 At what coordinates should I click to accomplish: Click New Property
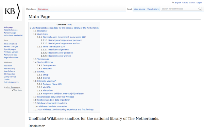(10, 68)
